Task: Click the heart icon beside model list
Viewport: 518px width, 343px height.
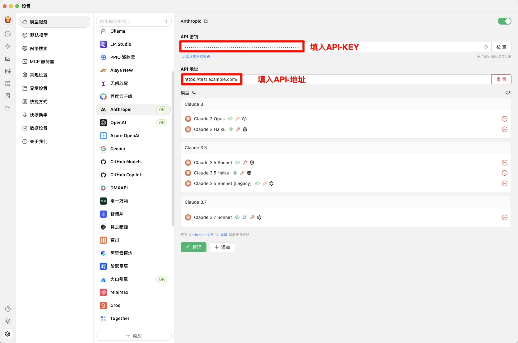Action: tap(508, 93)
